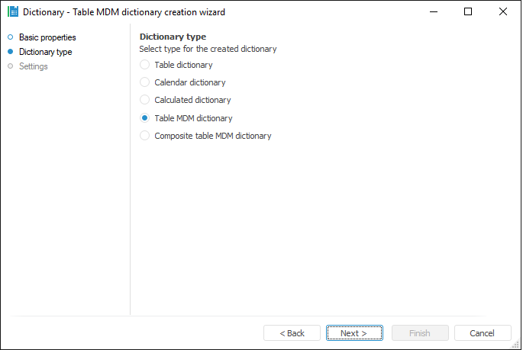This screenshot has height=350, width=523.
Task: Click the greyed bullet beside Settings step
Action: [11, 66]
